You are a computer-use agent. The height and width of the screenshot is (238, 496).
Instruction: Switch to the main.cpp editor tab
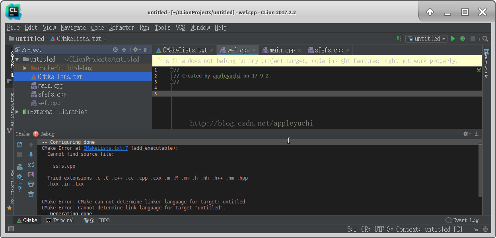click(282, 50)
